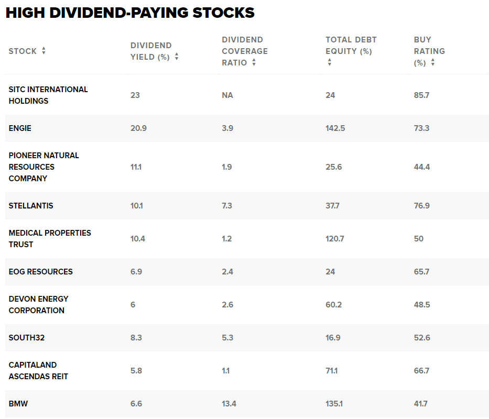Screen dimensions: 489x419
Task: Click BMW's buy rating 41.7
Action: pos(420,404)
